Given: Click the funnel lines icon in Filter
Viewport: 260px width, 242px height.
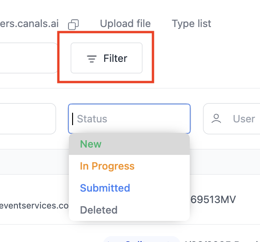Looking at the screenshot, I should click(x=92, y=59).
